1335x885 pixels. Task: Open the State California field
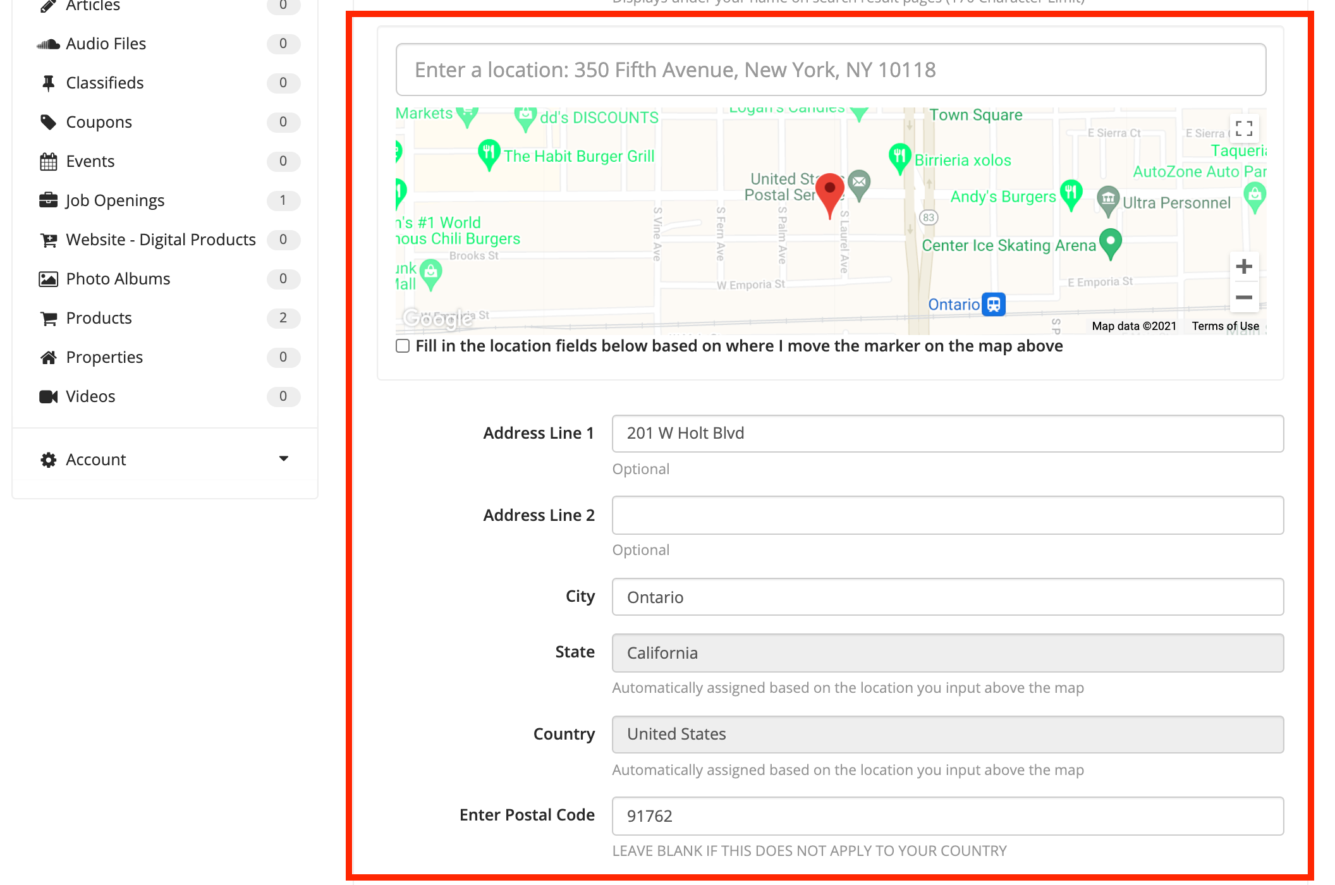(947, 653)
